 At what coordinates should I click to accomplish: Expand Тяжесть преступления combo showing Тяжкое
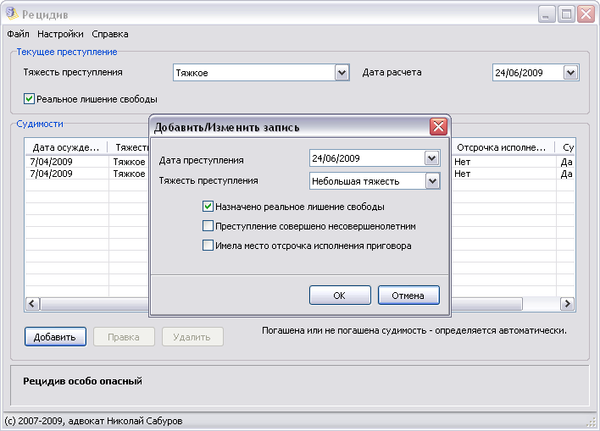click(342, 73)
